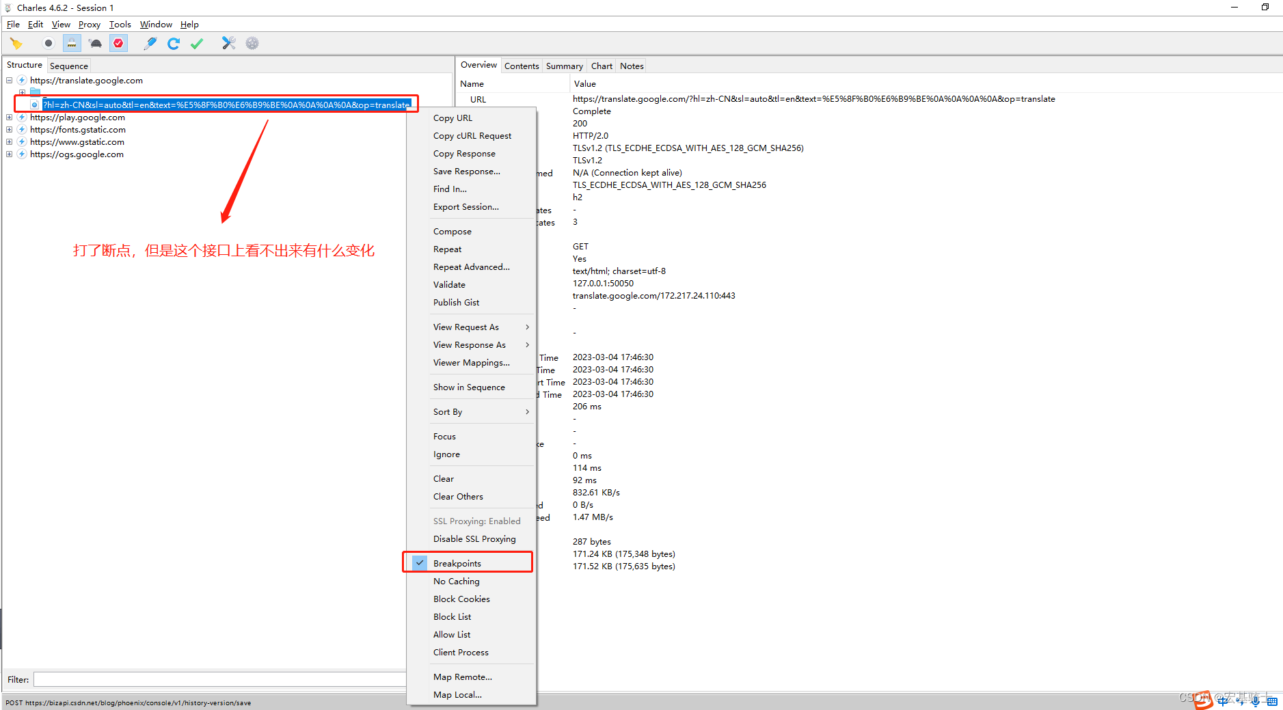Expand the fonts.gstatic.com tree node
The height and width of the screenshot is (710, 1283).
10,130
